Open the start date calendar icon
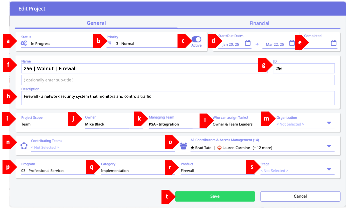Screen dimensions: 346x208 click(248, 43)
